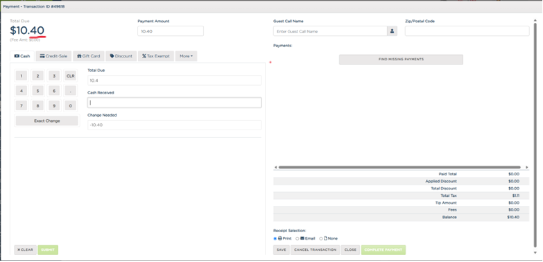Tap the decimal point keypad key
The height and width of the screenshot is (262, 543).
(71, 91)
